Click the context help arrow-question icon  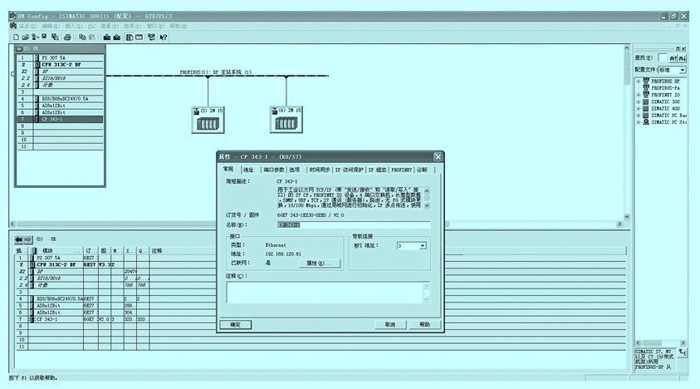point(164,37)
